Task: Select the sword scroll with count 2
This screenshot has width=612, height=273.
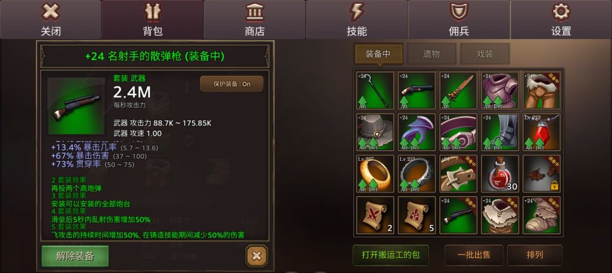Action: (x=375, y=215)
